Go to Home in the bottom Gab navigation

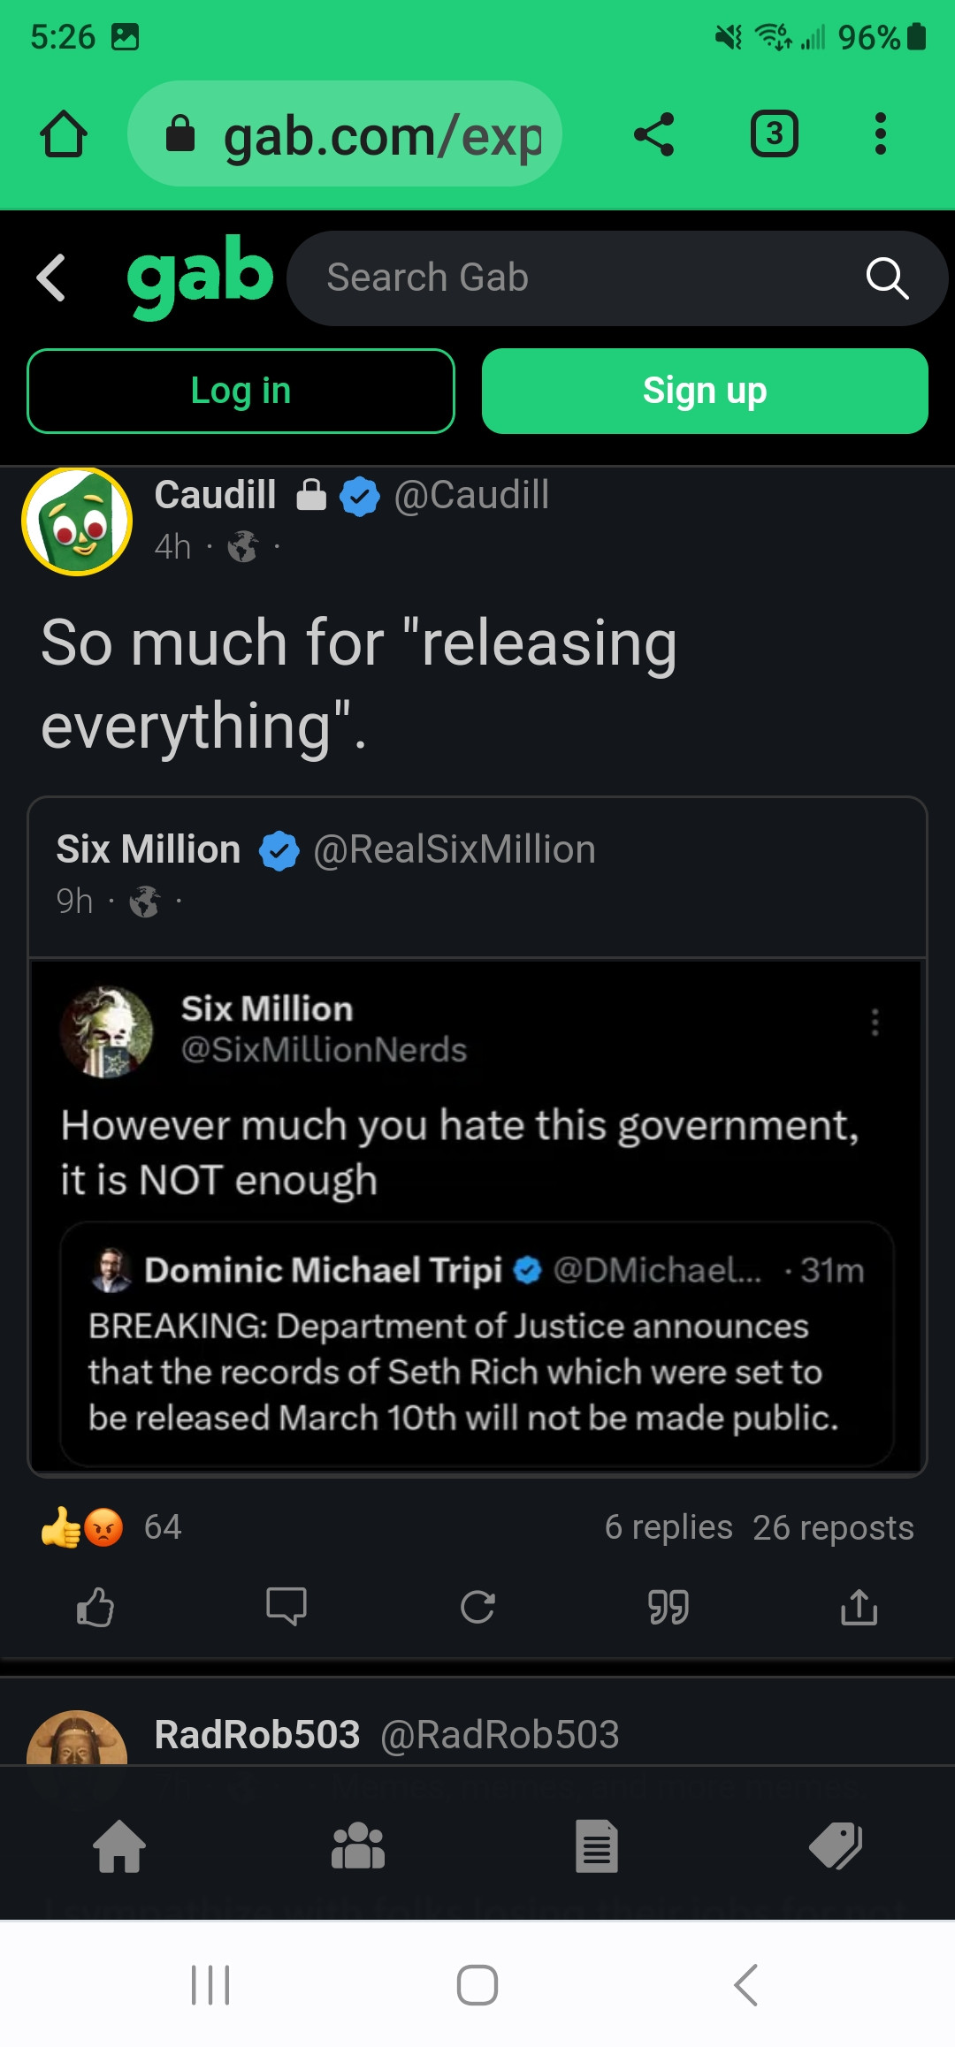point(119,1845)
